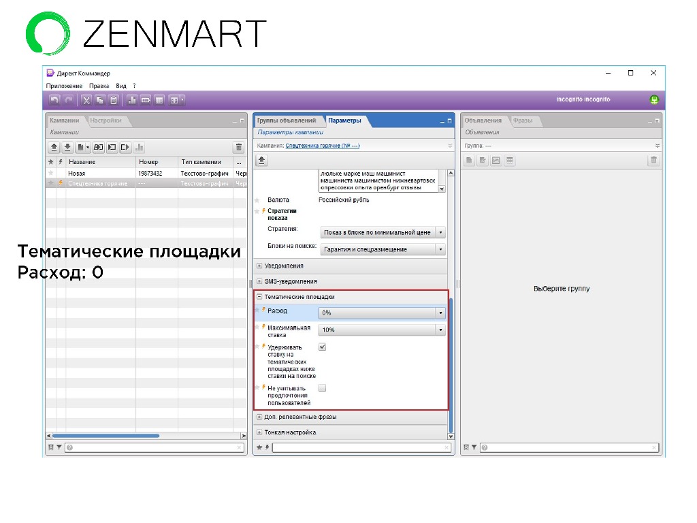Click first icon in Объявления toolbar
Image resolution: width=697 pixels, height=523 pixels.
click(469, 161)
